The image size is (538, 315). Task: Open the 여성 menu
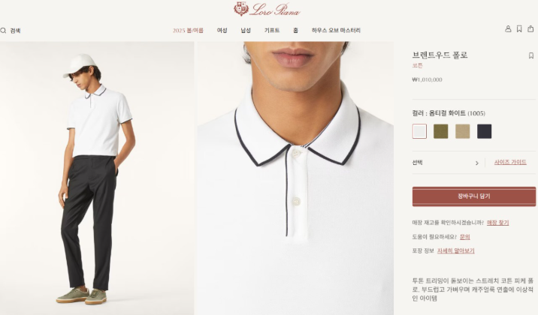222,31
